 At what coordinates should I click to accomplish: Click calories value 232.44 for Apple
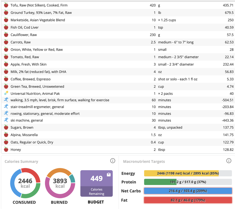pyautogui.click(x=228, y=64)
